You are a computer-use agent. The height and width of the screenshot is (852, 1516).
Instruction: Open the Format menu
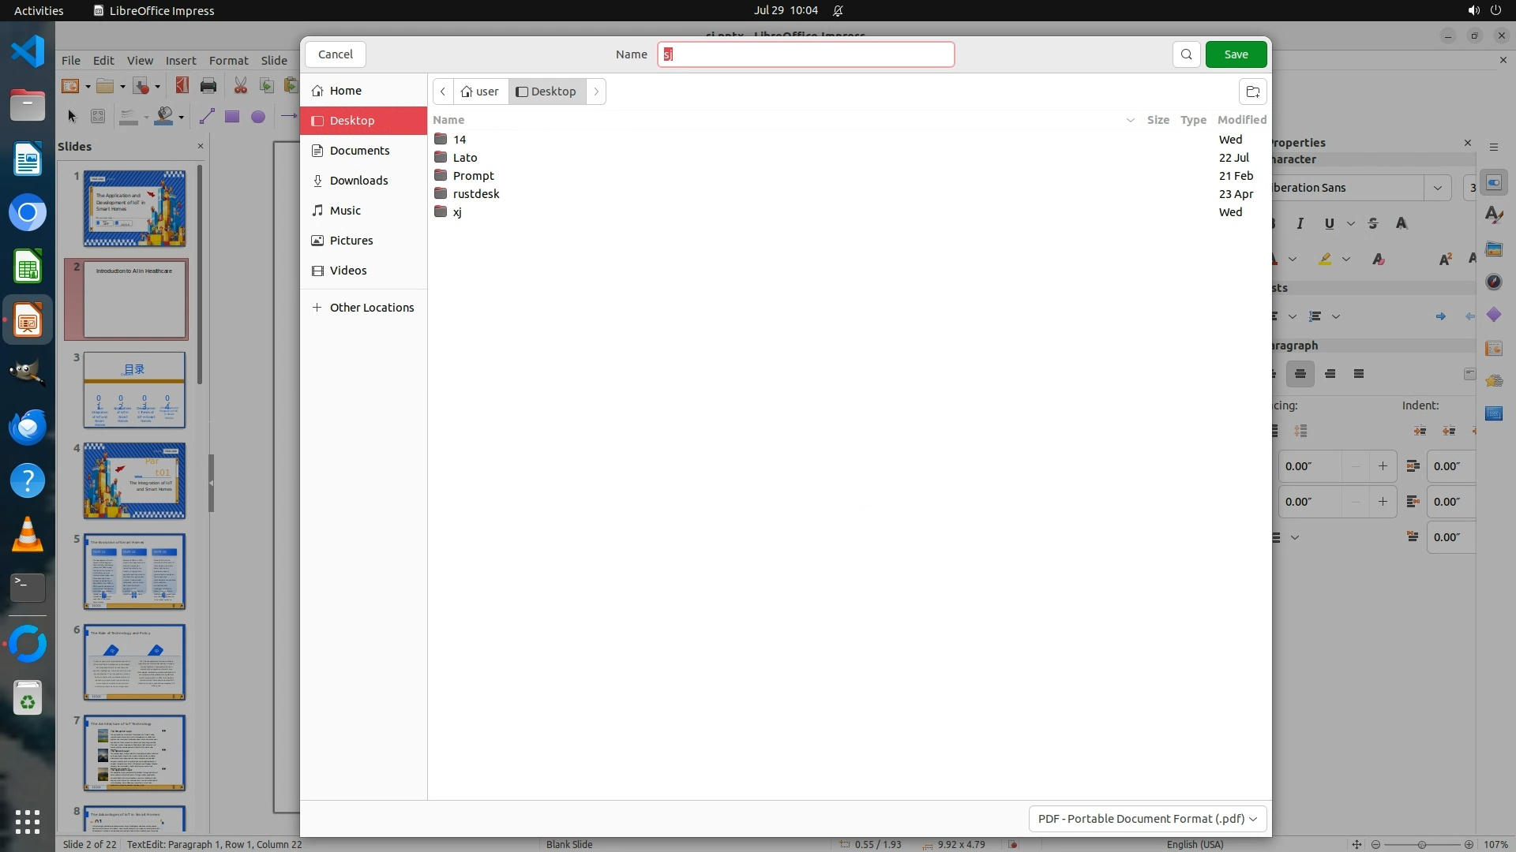(228, 61)
